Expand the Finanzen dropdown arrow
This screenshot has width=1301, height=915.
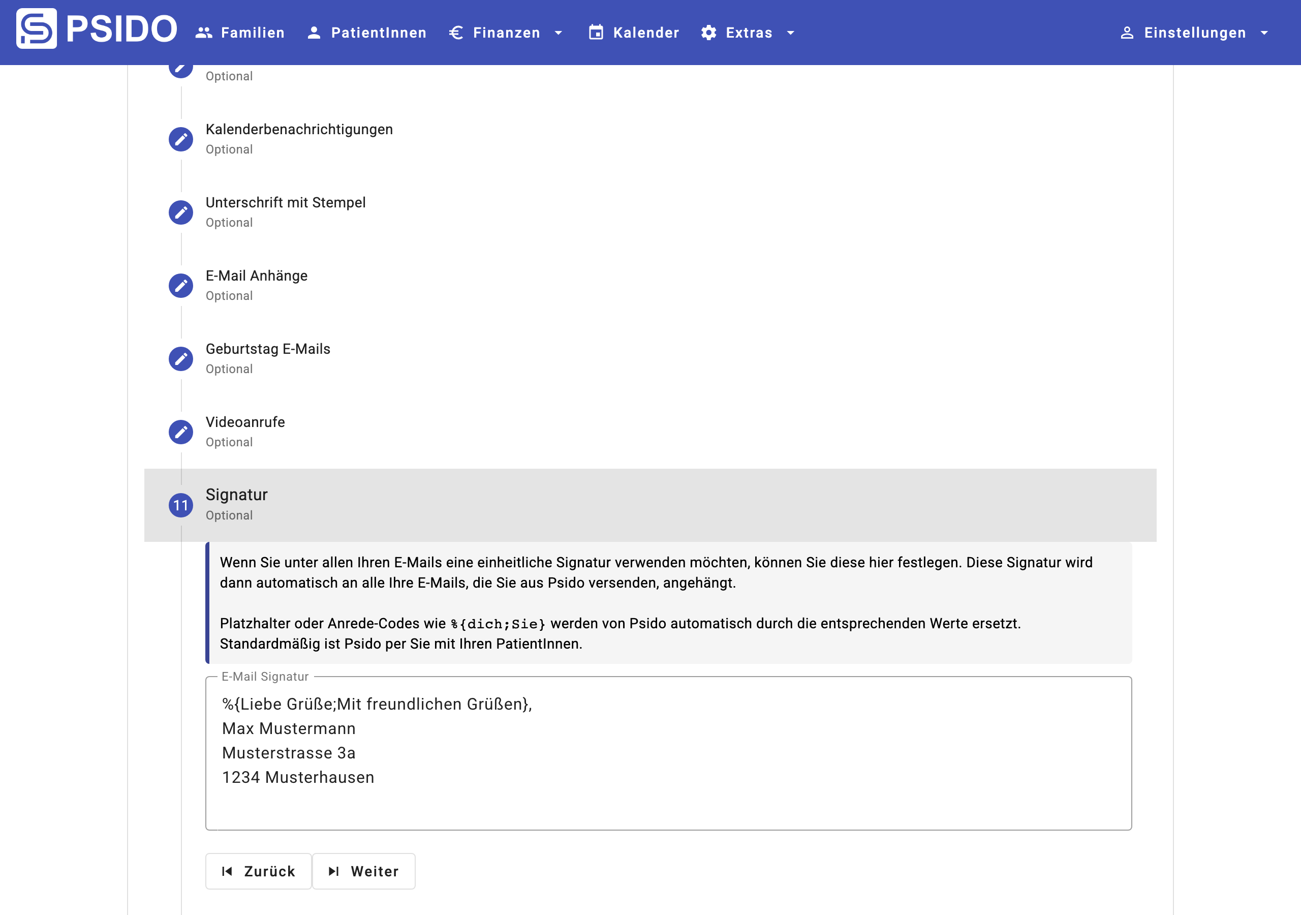coord(558,33)
